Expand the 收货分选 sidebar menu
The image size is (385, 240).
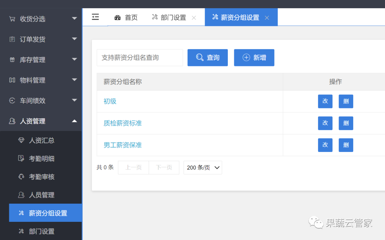pyautogui.click(x=41, y=19)
